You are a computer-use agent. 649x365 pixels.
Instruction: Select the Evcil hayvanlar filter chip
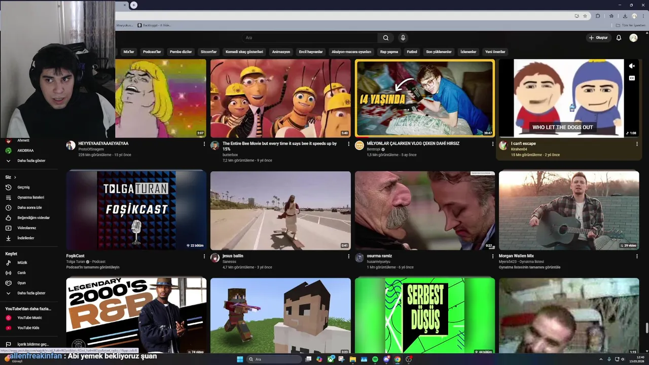pos(311,52)
